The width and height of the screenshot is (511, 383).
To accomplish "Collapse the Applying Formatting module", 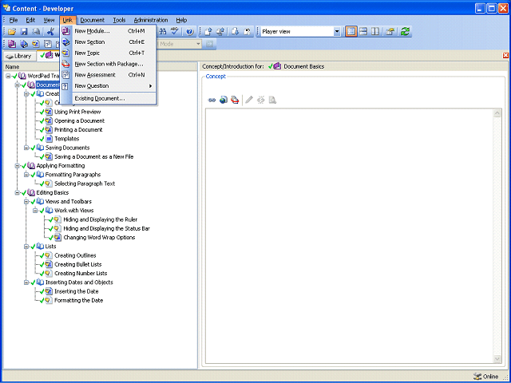I will [18, 165].
